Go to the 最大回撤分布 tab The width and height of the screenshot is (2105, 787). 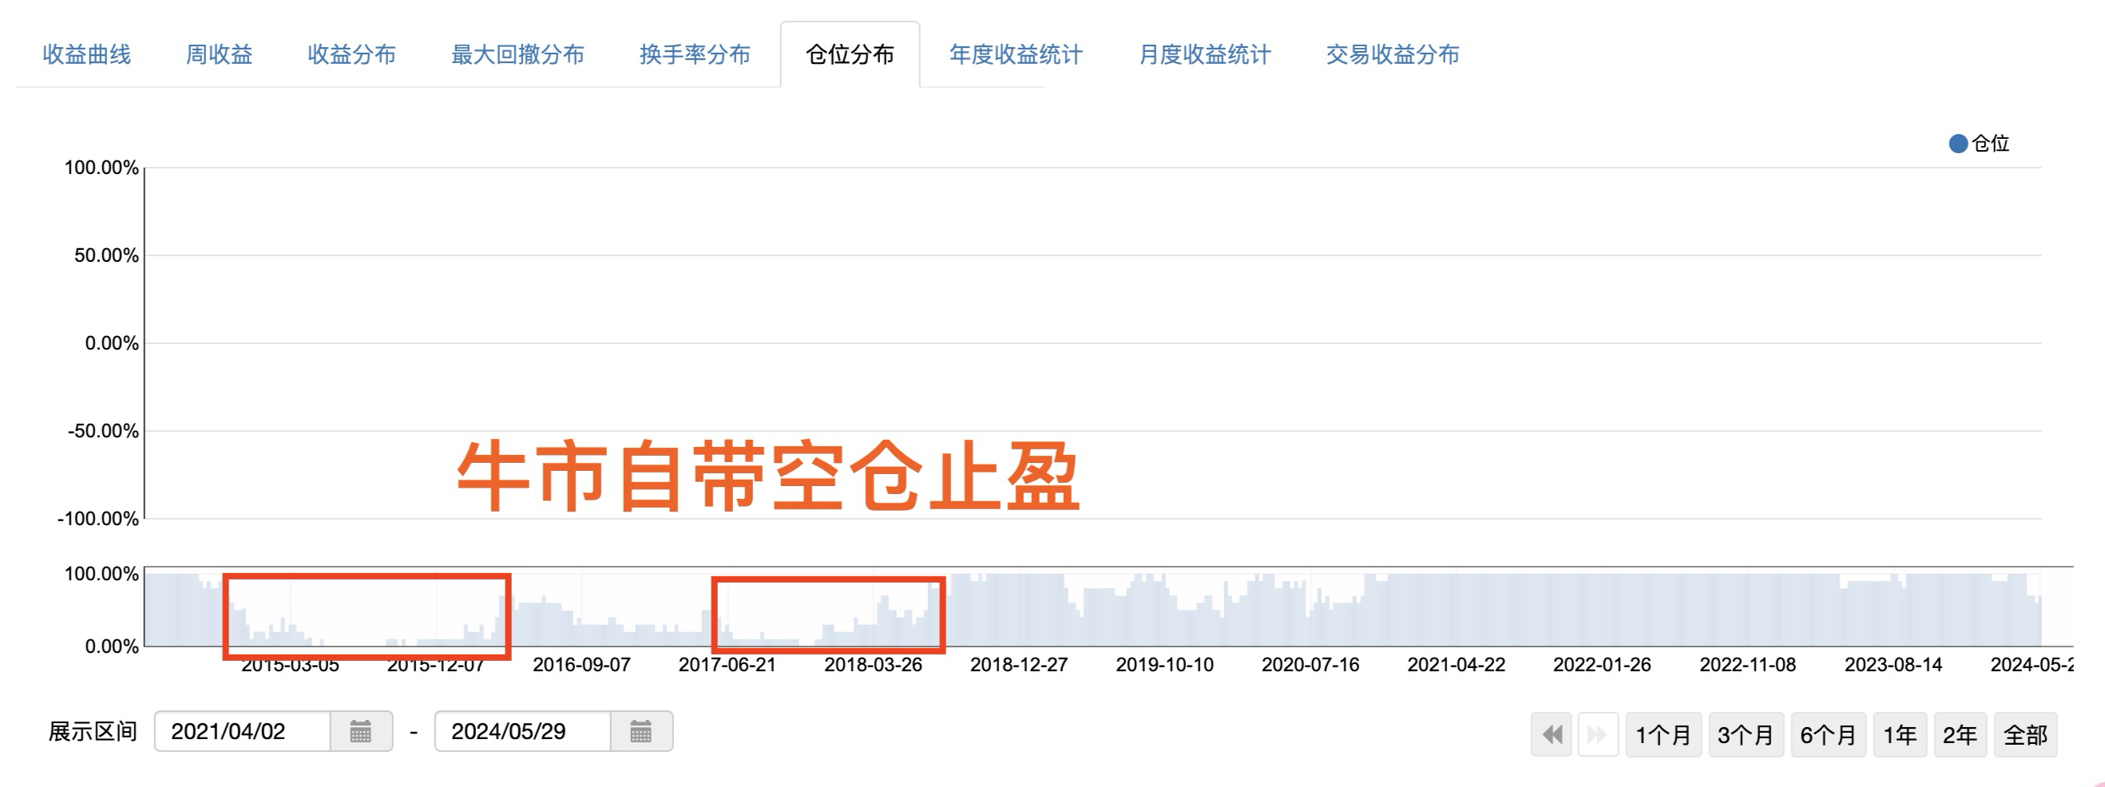(517, 55)
